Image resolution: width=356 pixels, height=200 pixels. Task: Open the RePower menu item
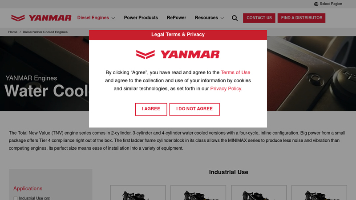point(176,18)
